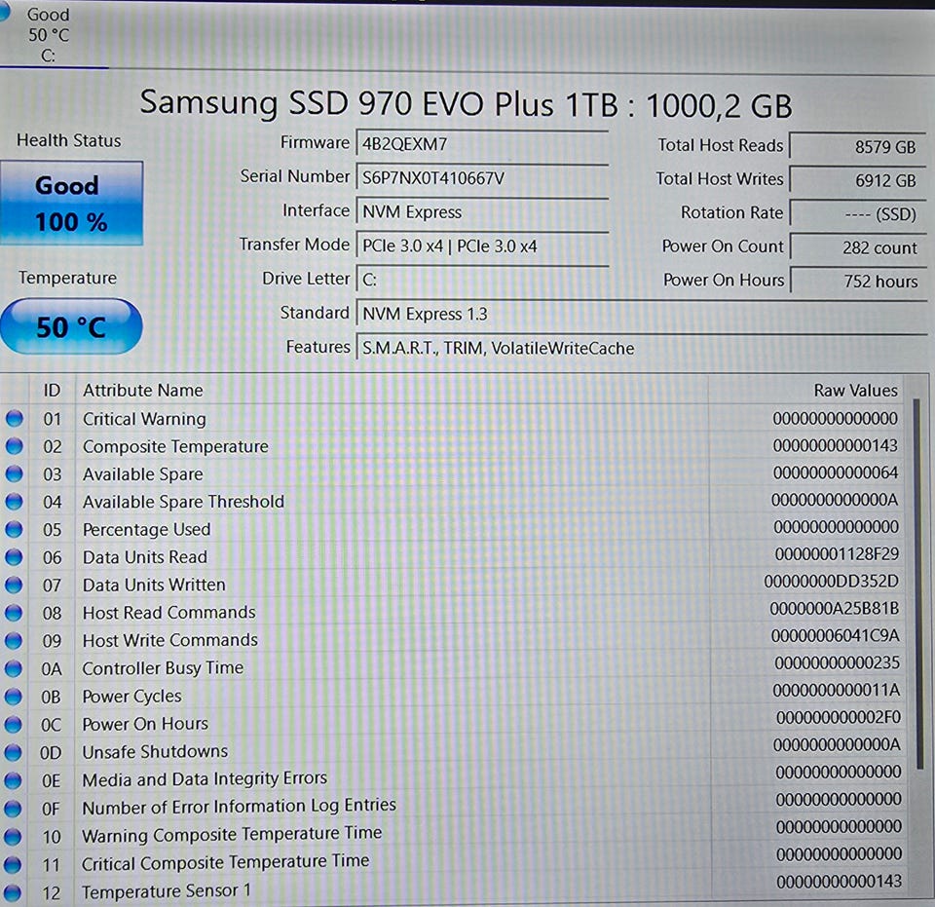The height and width of the screenshot is (907, 935).
Task: Click the Good 100 % health status button
Action: tap(71, 204)
